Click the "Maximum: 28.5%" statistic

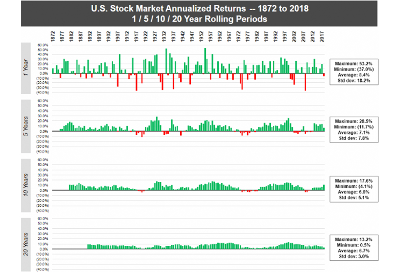pyautogui.click(x=354, y=122)
